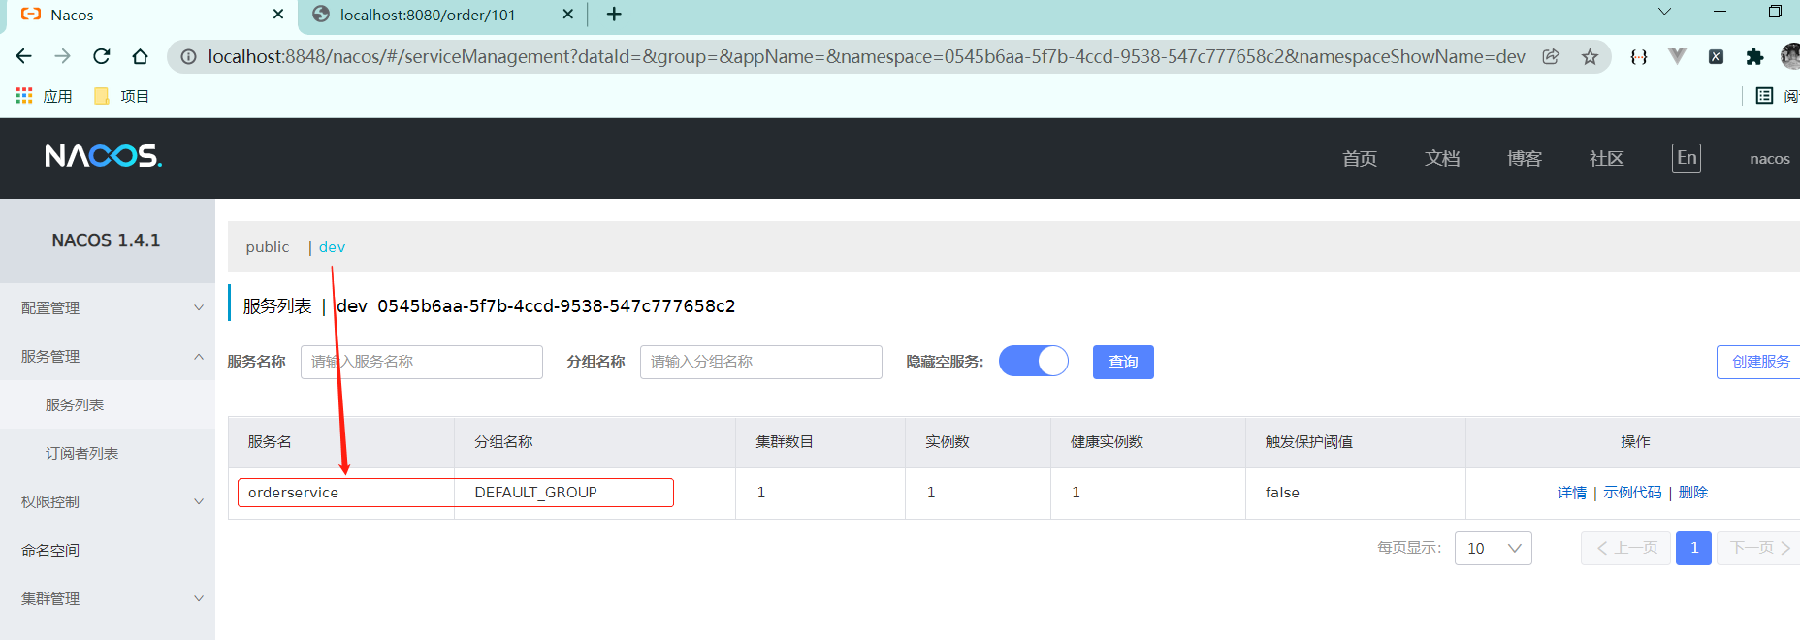This screenshot has height=640, width=1800.
Task: Toggle the 隐藏空服务 switch
Action: [x=1034, y=361]
